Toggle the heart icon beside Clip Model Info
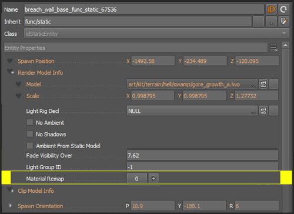Viewport: 294px width, 214px height. (x=9, y=189)
